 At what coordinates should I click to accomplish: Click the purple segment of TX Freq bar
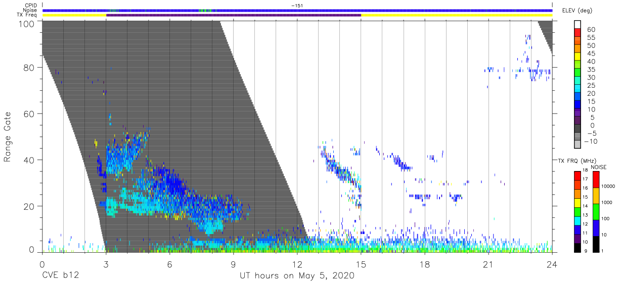[234, 15]
